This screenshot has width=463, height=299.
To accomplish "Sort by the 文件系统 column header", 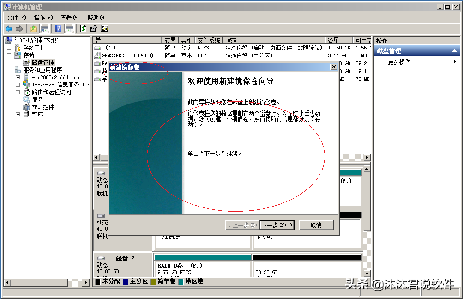I will tap(209, 40).
